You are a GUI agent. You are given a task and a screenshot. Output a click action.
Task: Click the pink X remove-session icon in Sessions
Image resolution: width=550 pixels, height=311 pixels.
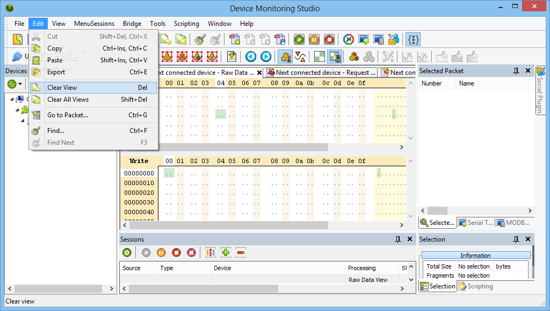pos(191,252)
